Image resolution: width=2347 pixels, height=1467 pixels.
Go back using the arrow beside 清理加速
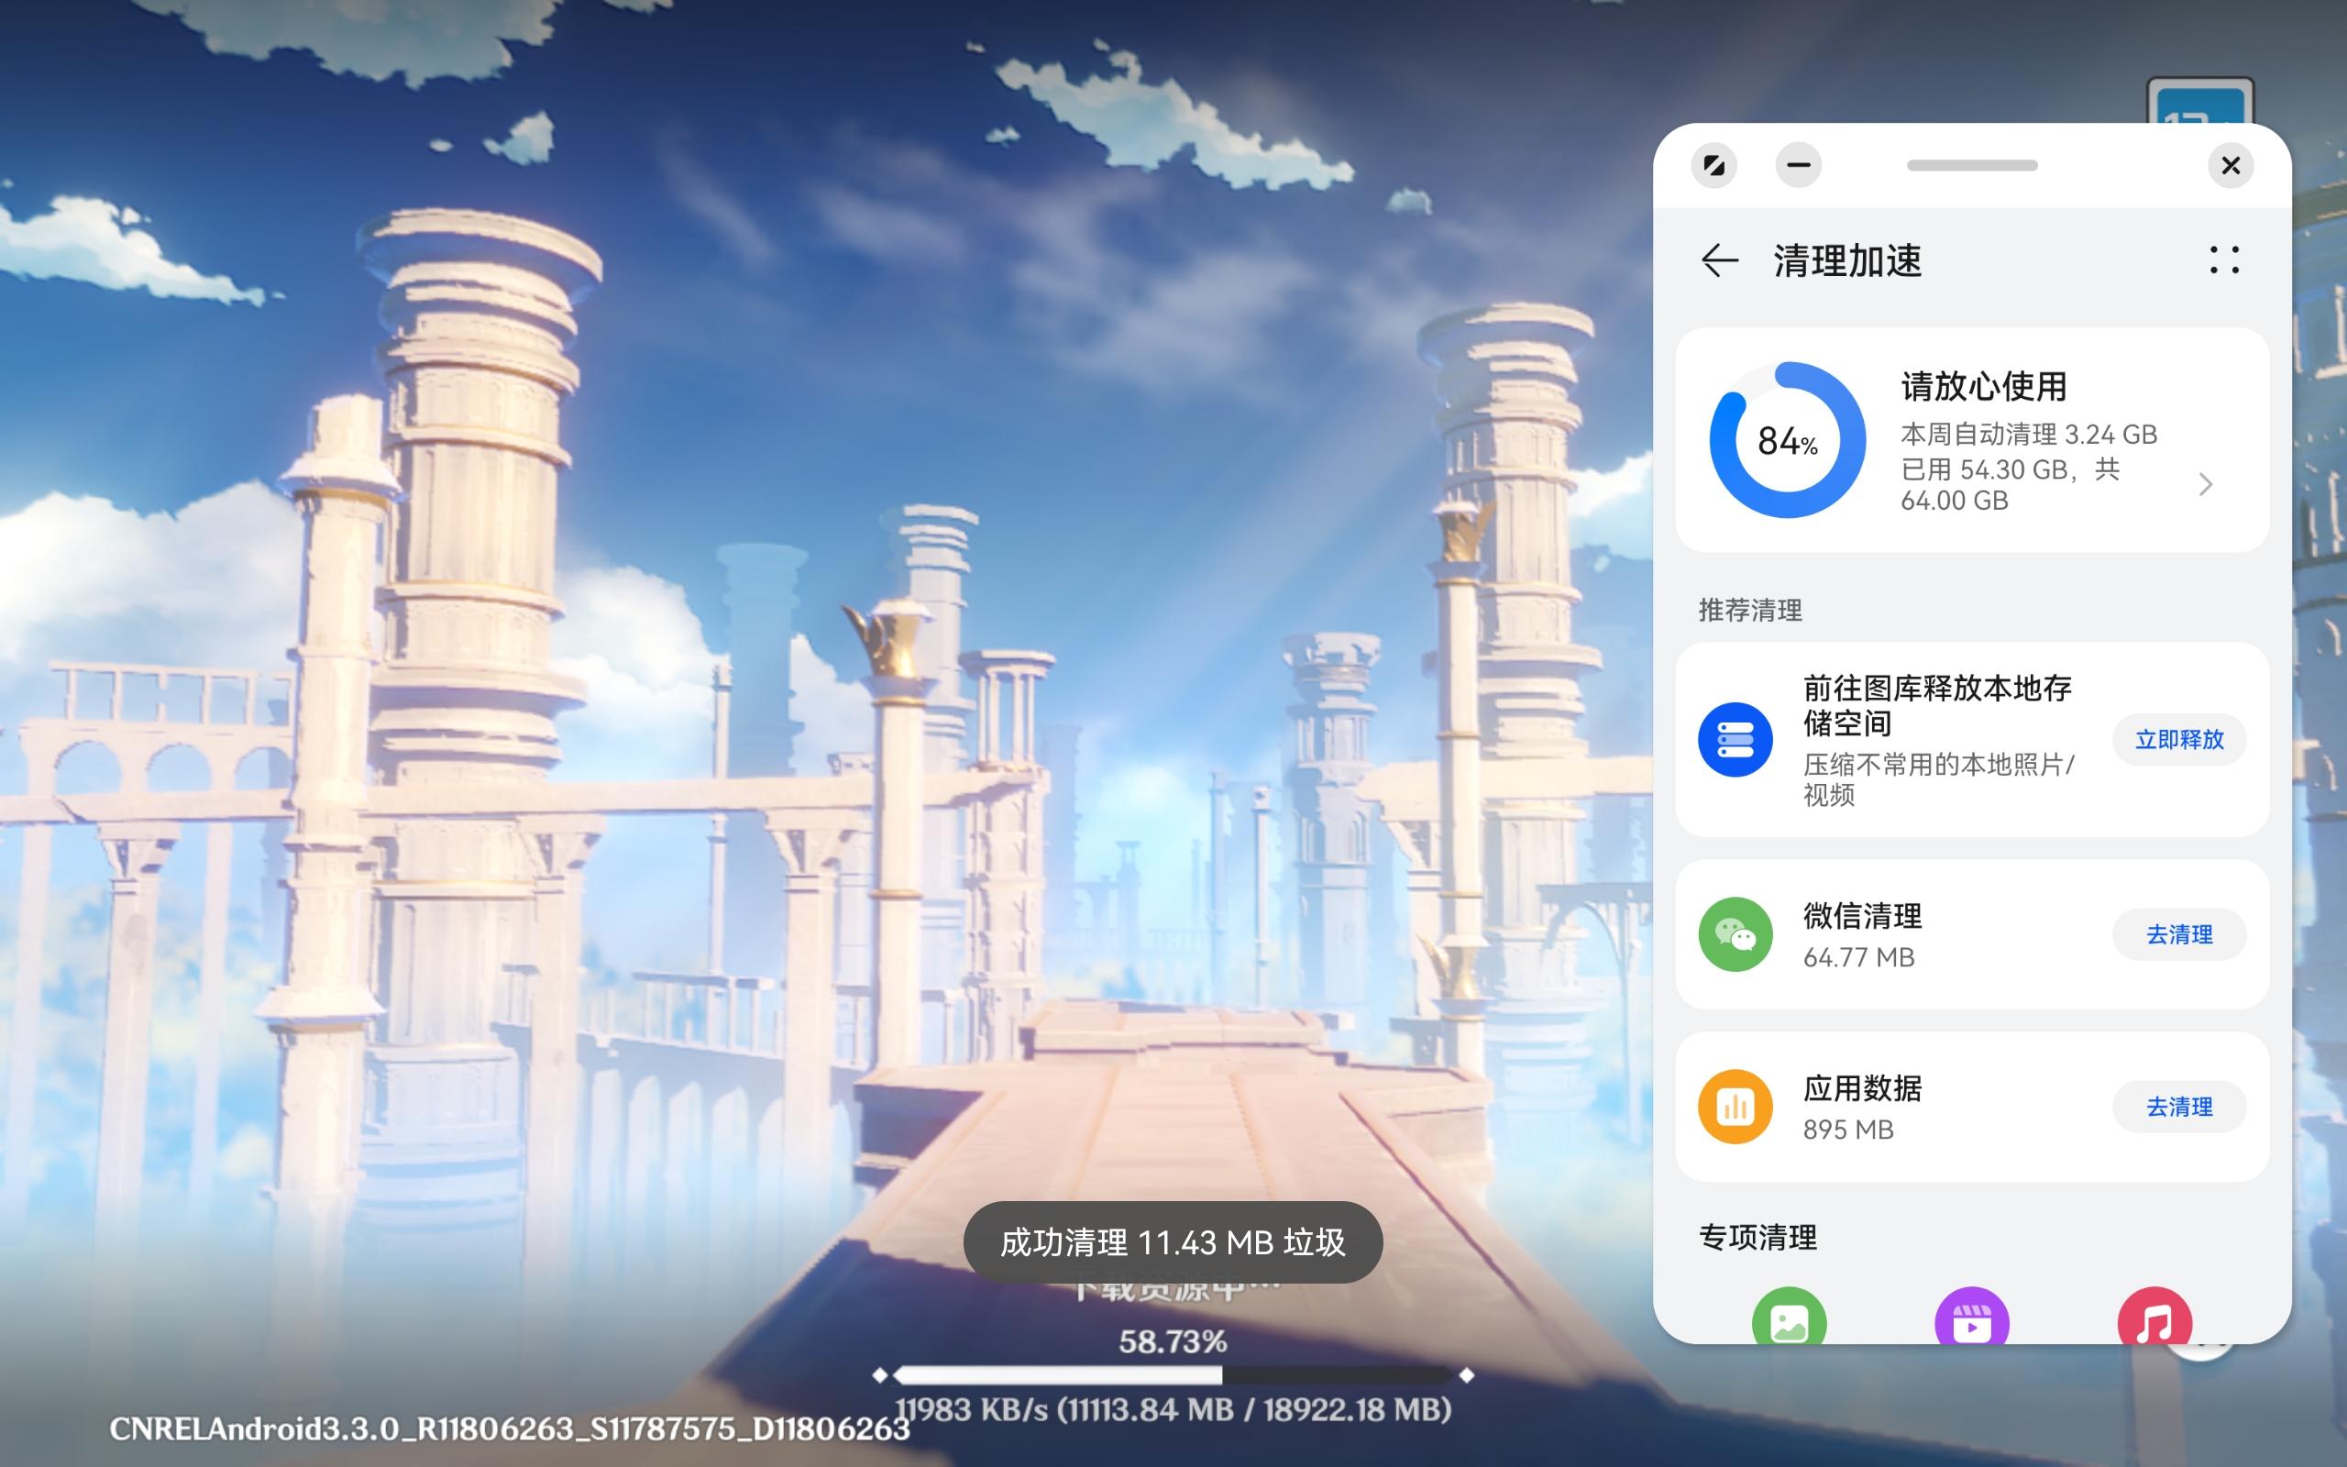point(1720,261)
